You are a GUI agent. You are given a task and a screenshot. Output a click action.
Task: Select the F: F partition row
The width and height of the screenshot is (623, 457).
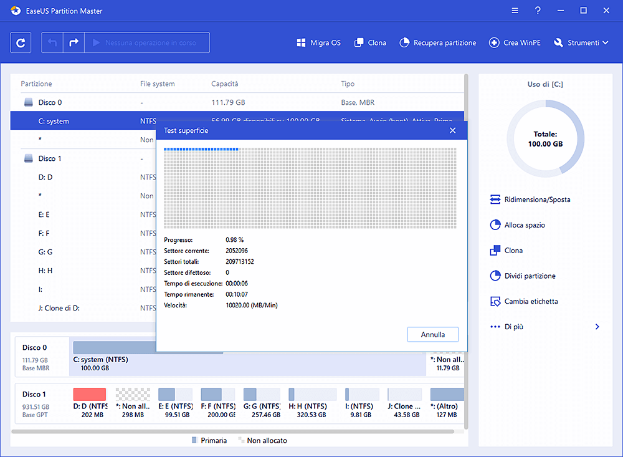click(83, 233)
